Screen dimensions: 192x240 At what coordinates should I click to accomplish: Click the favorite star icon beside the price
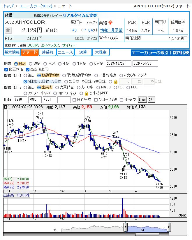pos(8,30)
